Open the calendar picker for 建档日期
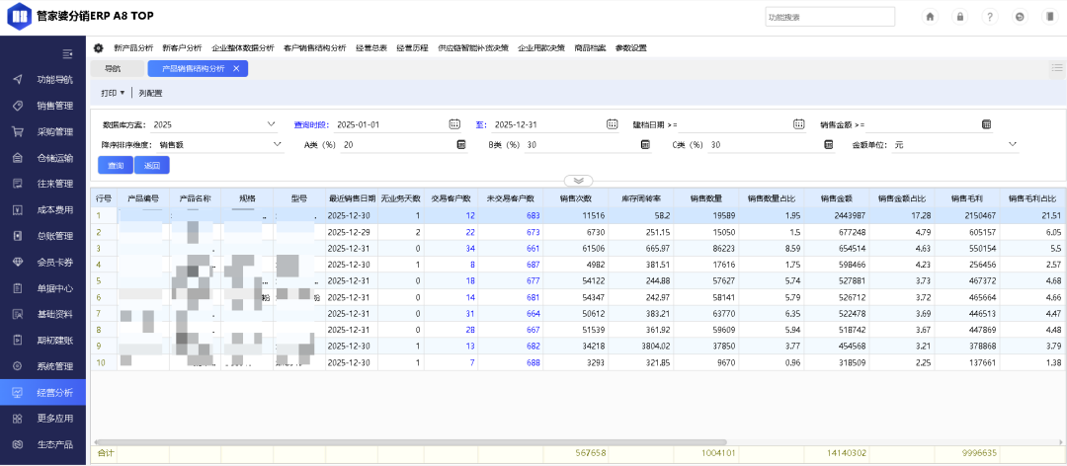The image size is (1067, 466). pos(799,123)
